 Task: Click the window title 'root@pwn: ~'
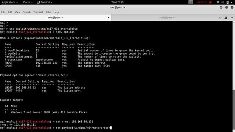117,7
